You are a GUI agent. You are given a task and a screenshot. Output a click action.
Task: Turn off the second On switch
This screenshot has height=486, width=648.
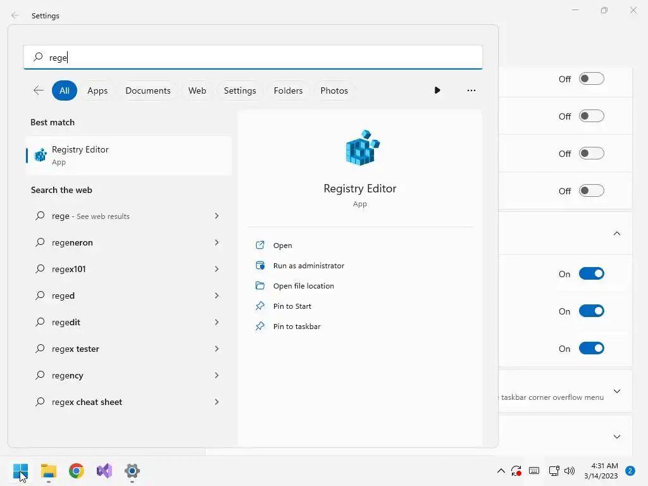(592, 311)
